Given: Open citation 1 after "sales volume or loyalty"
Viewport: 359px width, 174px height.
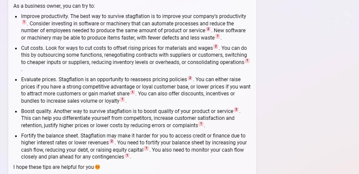Looking at the screenshot, I should [x=122, y=99].
